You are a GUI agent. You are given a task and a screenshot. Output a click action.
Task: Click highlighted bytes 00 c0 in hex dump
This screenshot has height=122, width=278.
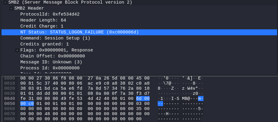[27, 103]
